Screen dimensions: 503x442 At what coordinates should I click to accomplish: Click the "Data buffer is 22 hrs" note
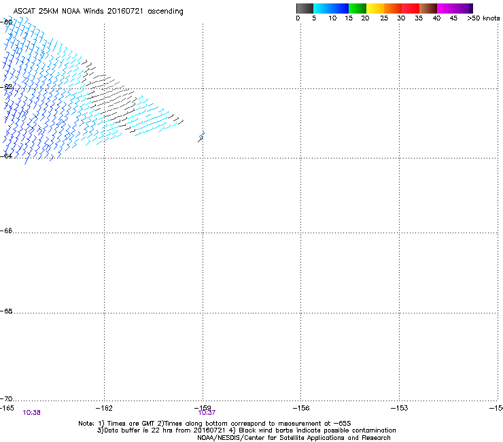246,430
